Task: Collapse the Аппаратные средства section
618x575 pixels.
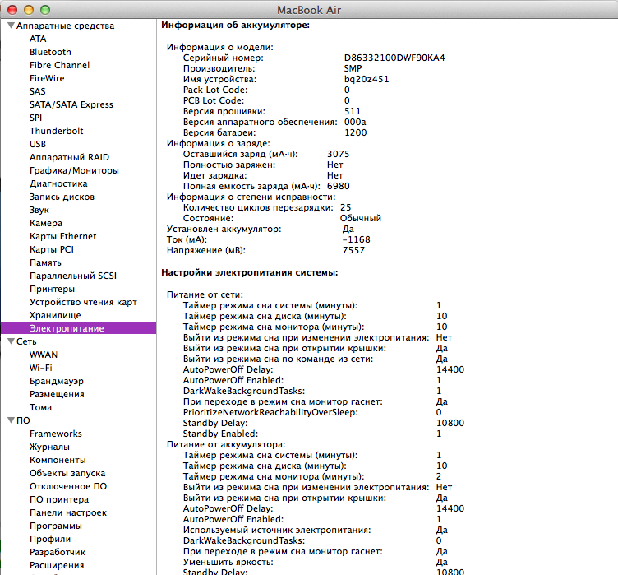Action: click(x=10, y=26)
